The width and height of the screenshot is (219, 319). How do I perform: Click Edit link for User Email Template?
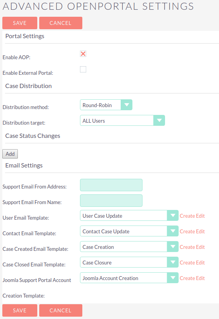200,216
